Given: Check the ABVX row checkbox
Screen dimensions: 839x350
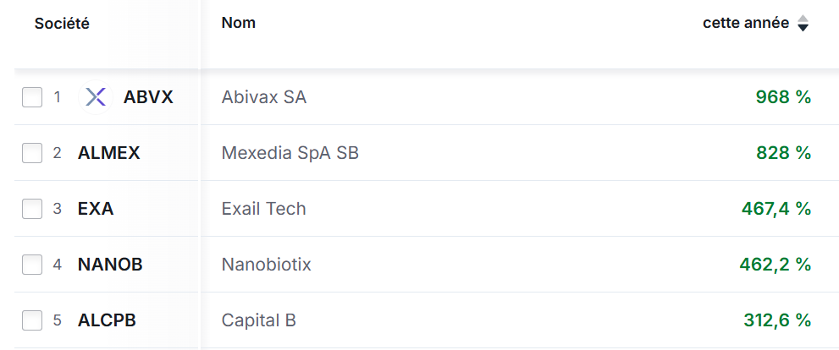Looking at the screenshot, I should point(32,97).
